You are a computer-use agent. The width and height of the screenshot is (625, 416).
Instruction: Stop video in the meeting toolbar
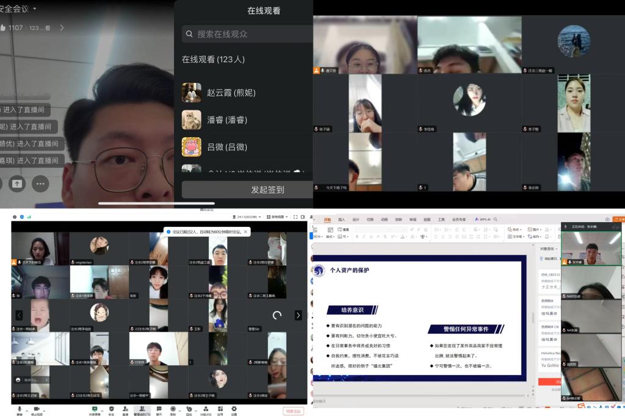click(37, 410)
